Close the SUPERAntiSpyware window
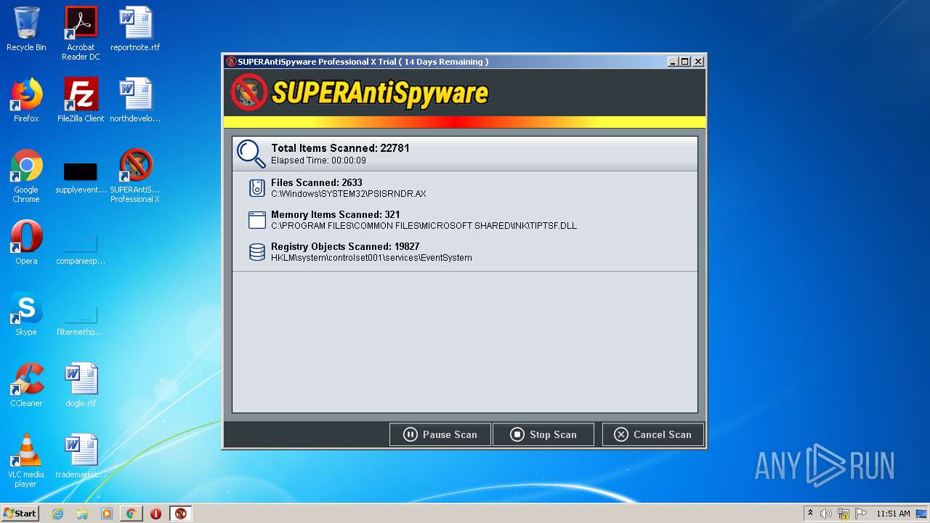Screen dimensions: 930x523 (698, 62)
